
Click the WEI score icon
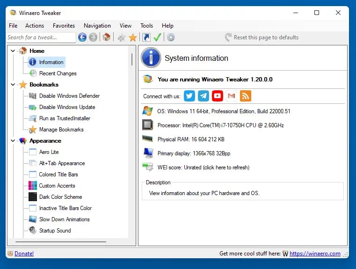pos(147,167)
